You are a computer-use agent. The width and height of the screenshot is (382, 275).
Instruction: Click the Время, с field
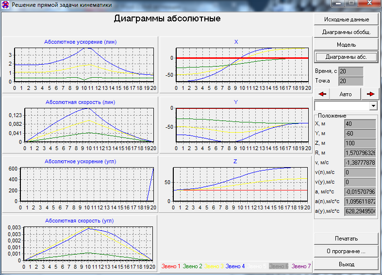(351, 71)
